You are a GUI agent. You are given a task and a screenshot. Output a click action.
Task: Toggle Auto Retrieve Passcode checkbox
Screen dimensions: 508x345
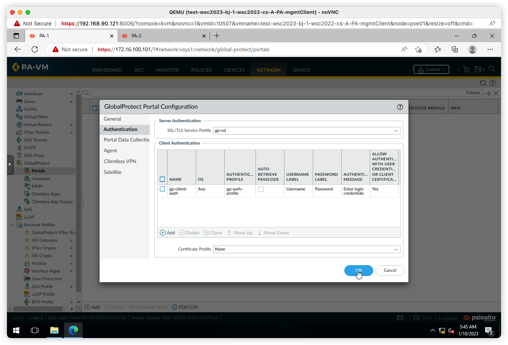tap(261, 189)
